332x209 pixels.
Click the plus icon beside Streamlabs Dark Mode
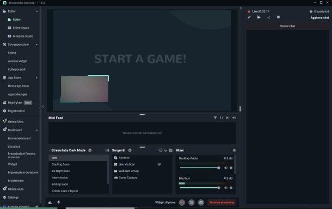(90, 150)
